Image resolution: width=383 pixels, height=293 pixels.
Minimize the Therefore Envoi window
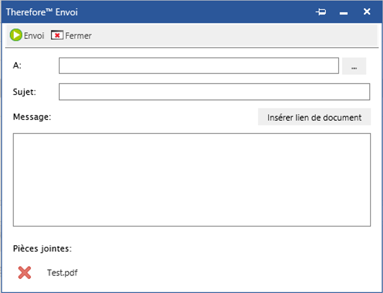[344, 12]
